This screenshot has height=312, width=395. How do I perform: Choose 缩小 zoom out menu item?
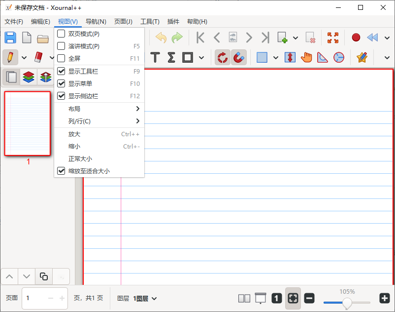tap(99, 147)
